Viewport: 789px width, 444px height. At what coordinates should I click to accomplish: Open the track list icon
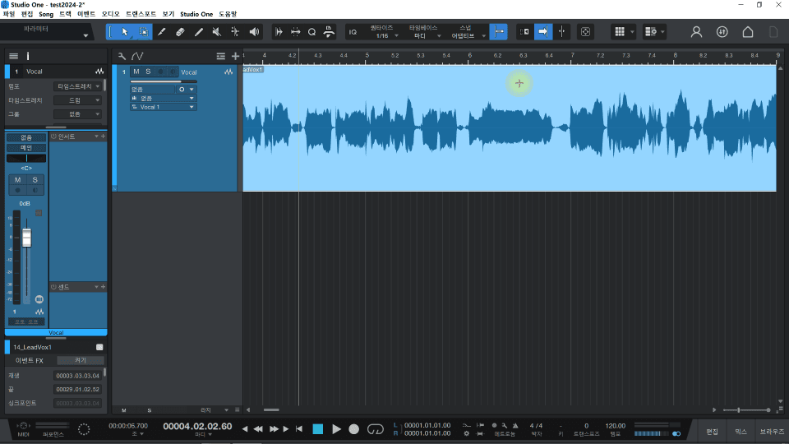(x=221, y=56)
